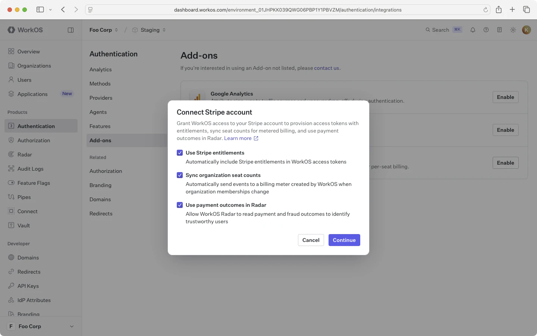This screenshot has width=537, height=336.
Task: Open Methods in Authentication menu
Action: 100,84
